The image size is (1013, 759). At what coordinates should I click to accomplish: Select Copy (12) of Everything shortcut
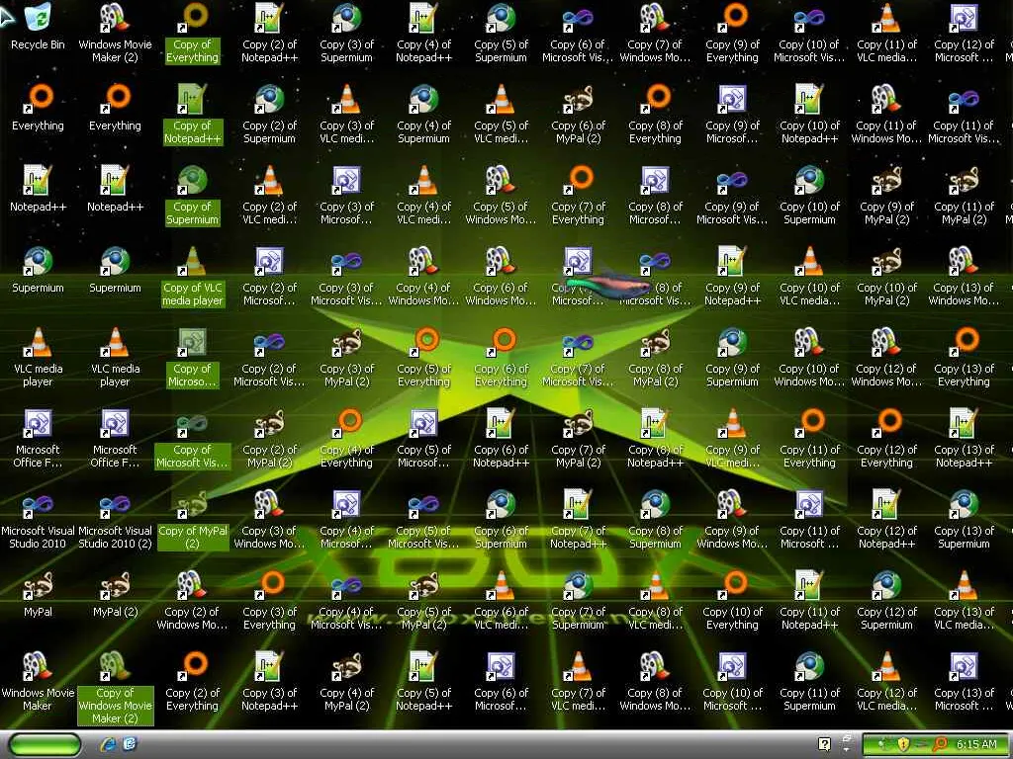pyautogui.click(x=887, y=439)
